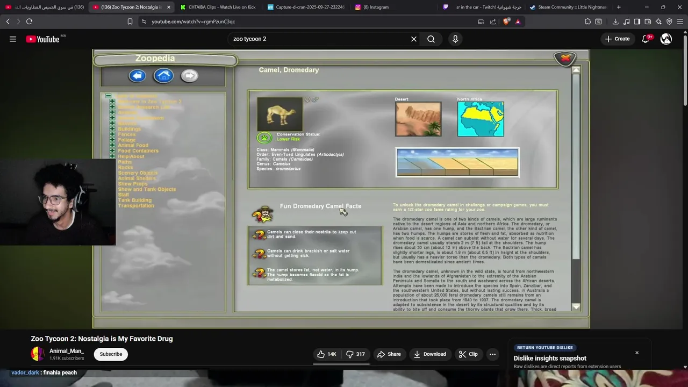
Task: Click the North Africa map picture
Action: (481, 119)
